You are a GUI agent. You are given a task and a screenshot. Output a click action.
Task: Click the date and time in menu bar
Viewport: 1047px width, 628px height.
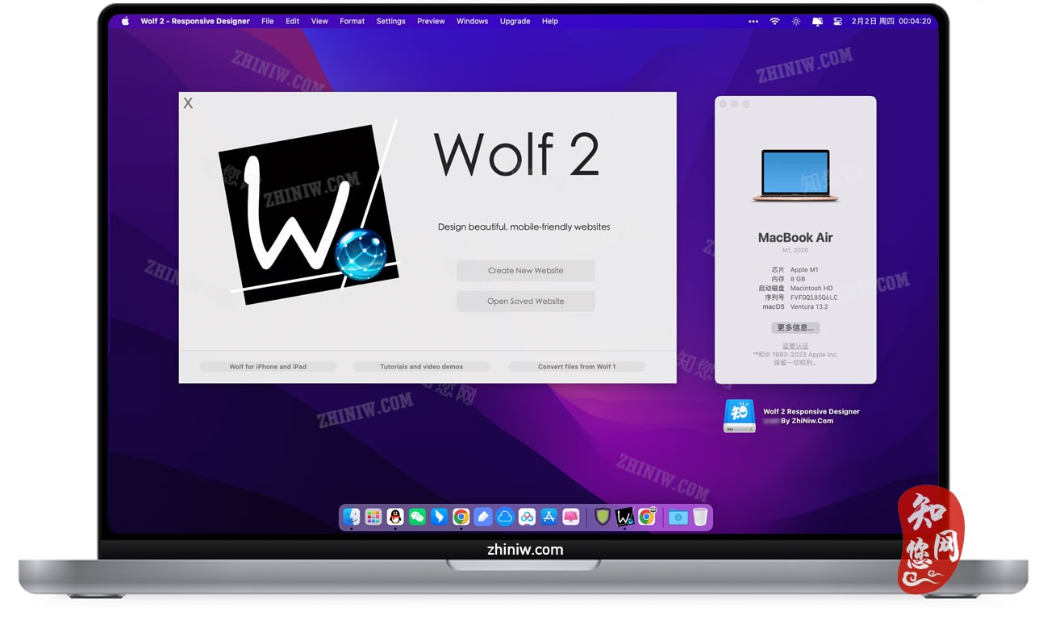pyautogui.click(x=891, y=21)
